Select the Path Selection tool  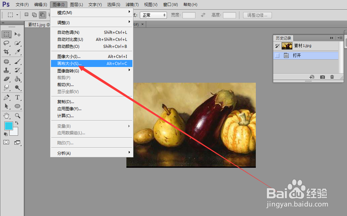coord(6,106)
